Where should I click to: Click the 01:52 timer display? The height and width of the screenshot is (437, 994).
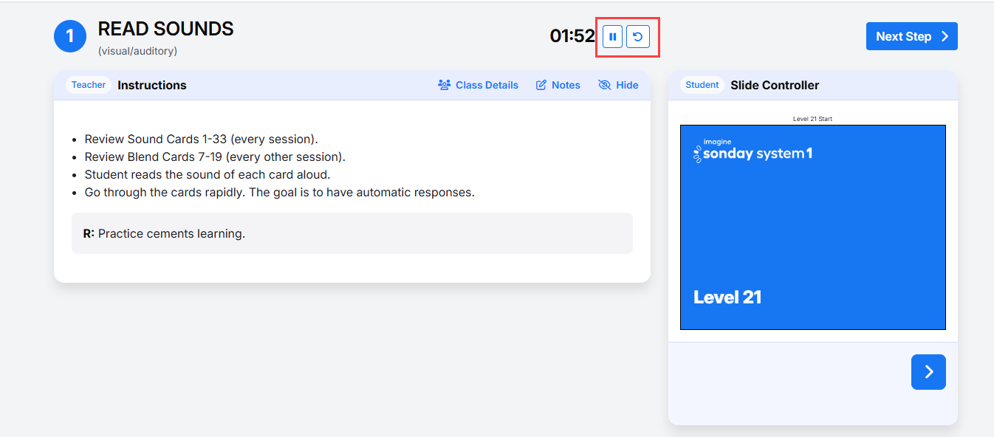point(572,36)
